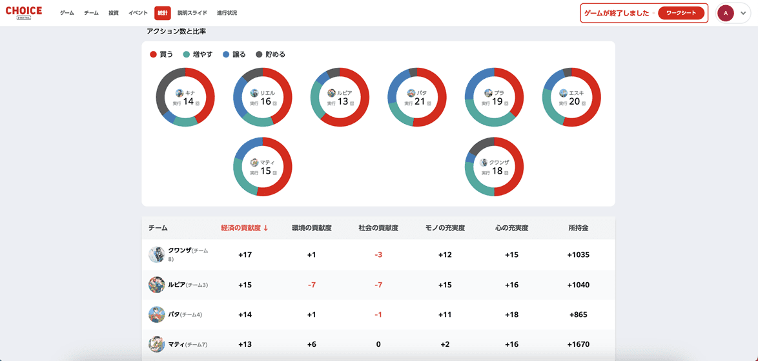This screenshot has width=758, height=361.
Task: Click the CHOICE Digital logo
Action: [24, 13]
